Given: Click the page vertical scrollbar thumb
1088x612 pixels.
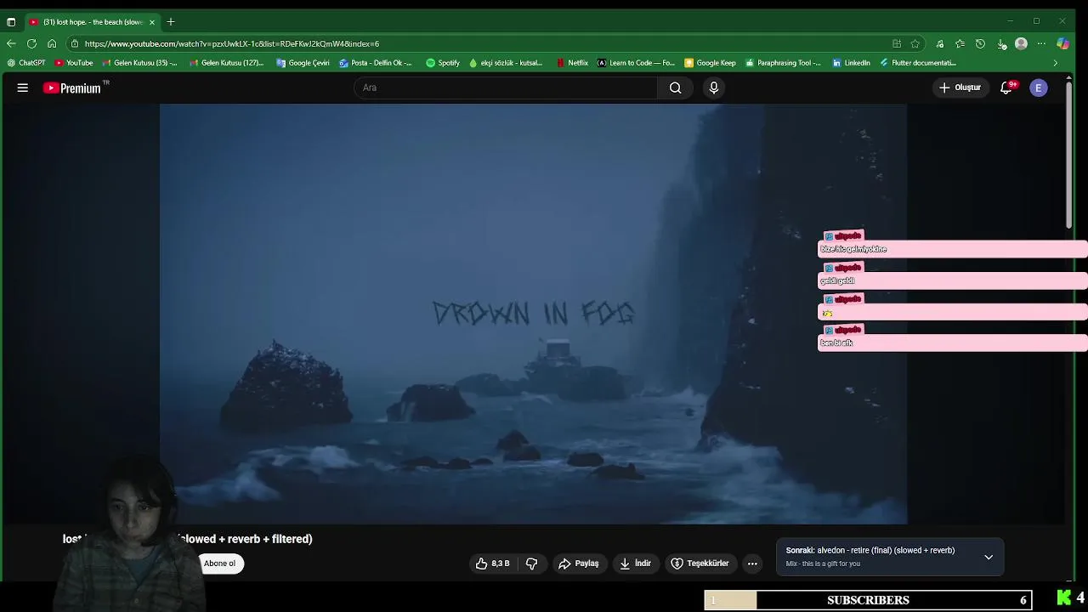Looking at the screenshot, I should point(1068,153).
